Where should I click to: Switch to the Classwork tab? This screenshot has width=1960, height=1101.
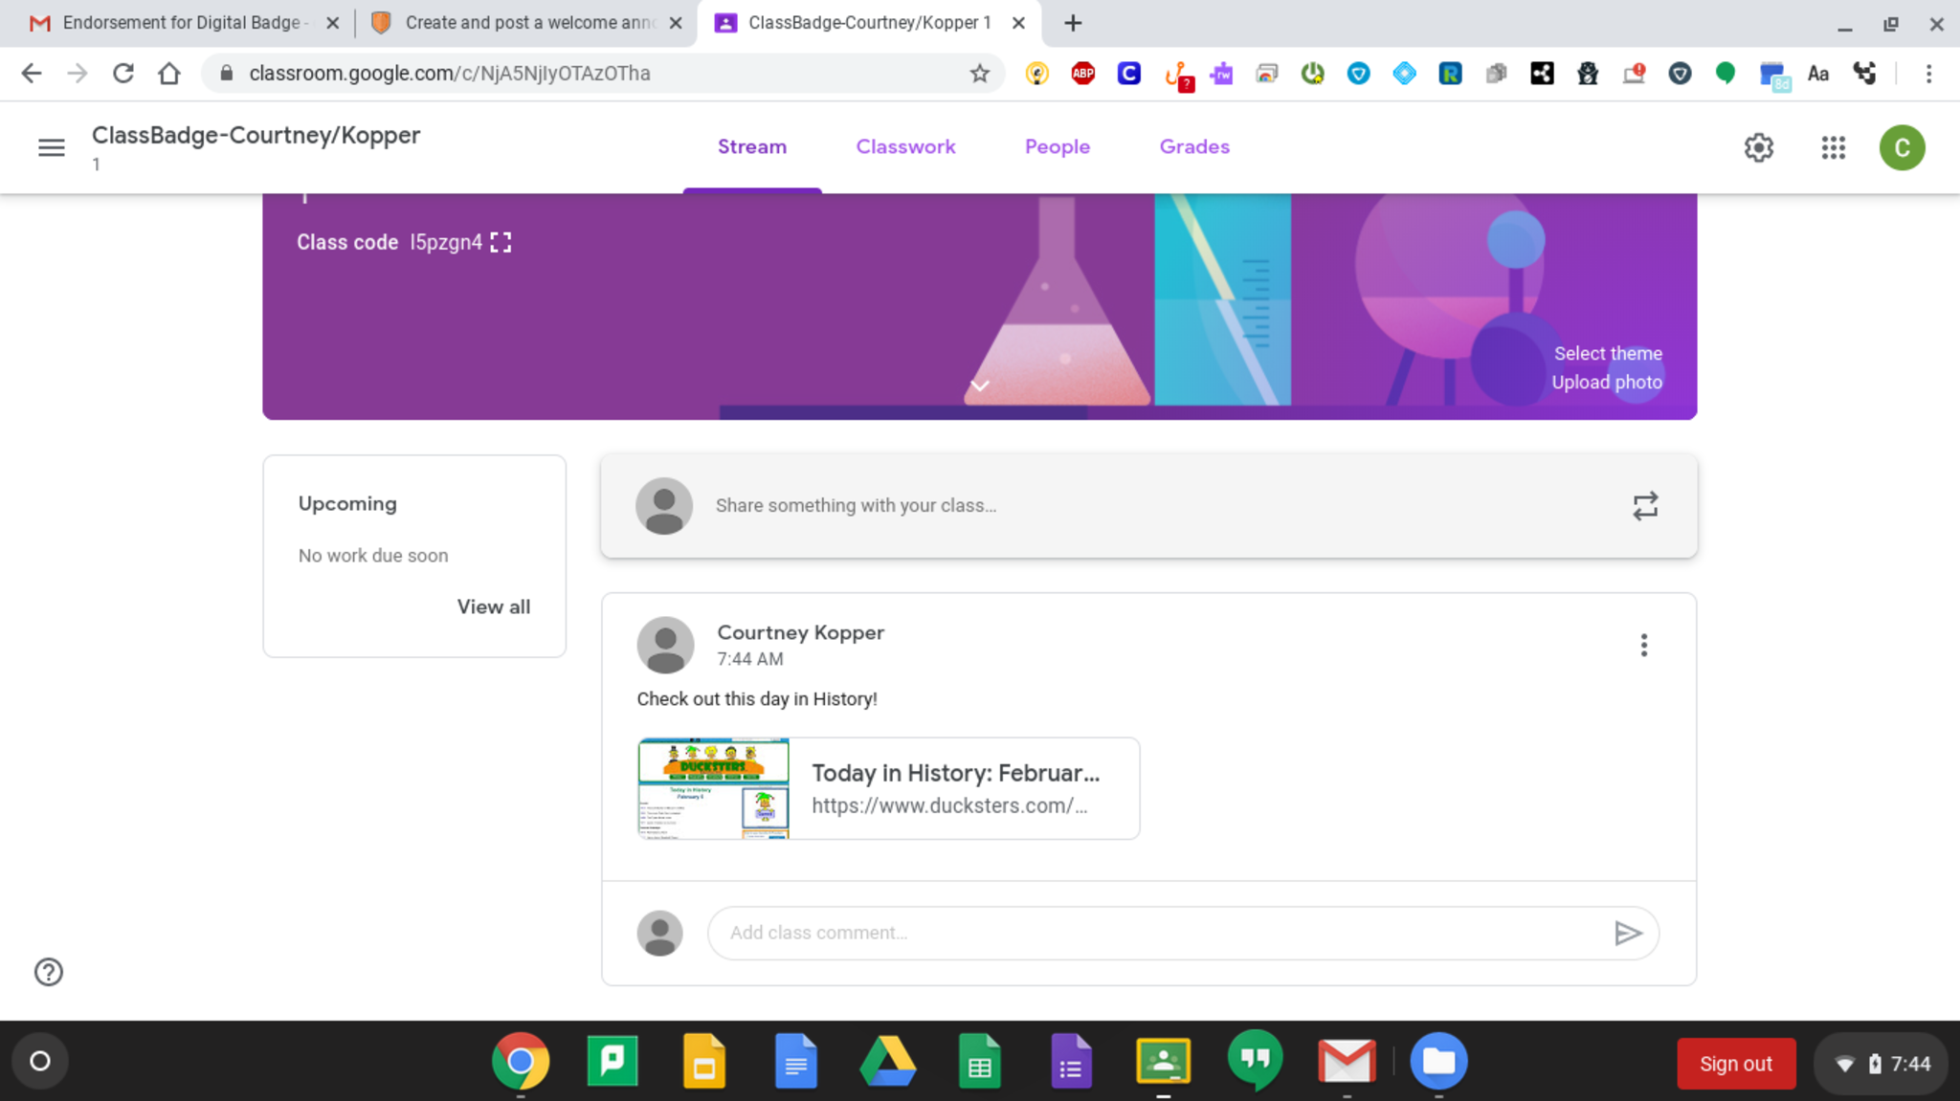coord(905,146)
